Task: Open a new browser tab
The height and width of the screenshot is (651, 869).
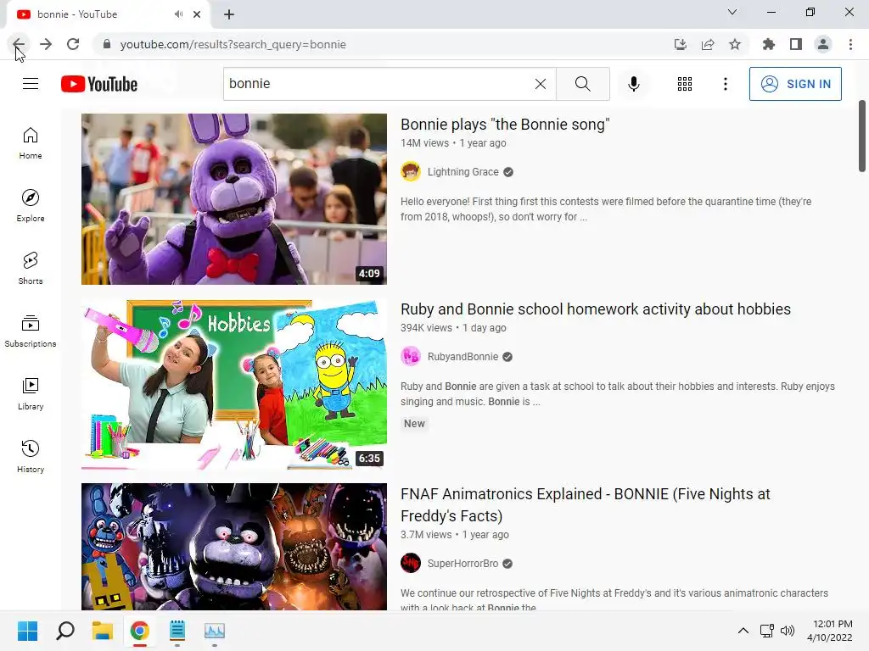Action: (229, 14)
